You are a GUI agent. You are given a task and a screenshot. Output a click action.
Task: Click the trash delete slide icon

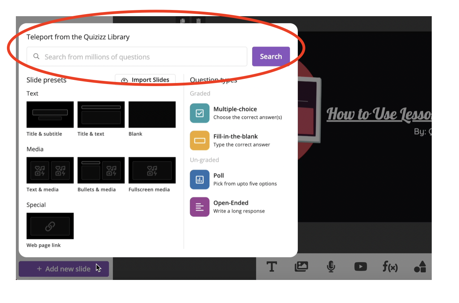[x=198, y=21]
